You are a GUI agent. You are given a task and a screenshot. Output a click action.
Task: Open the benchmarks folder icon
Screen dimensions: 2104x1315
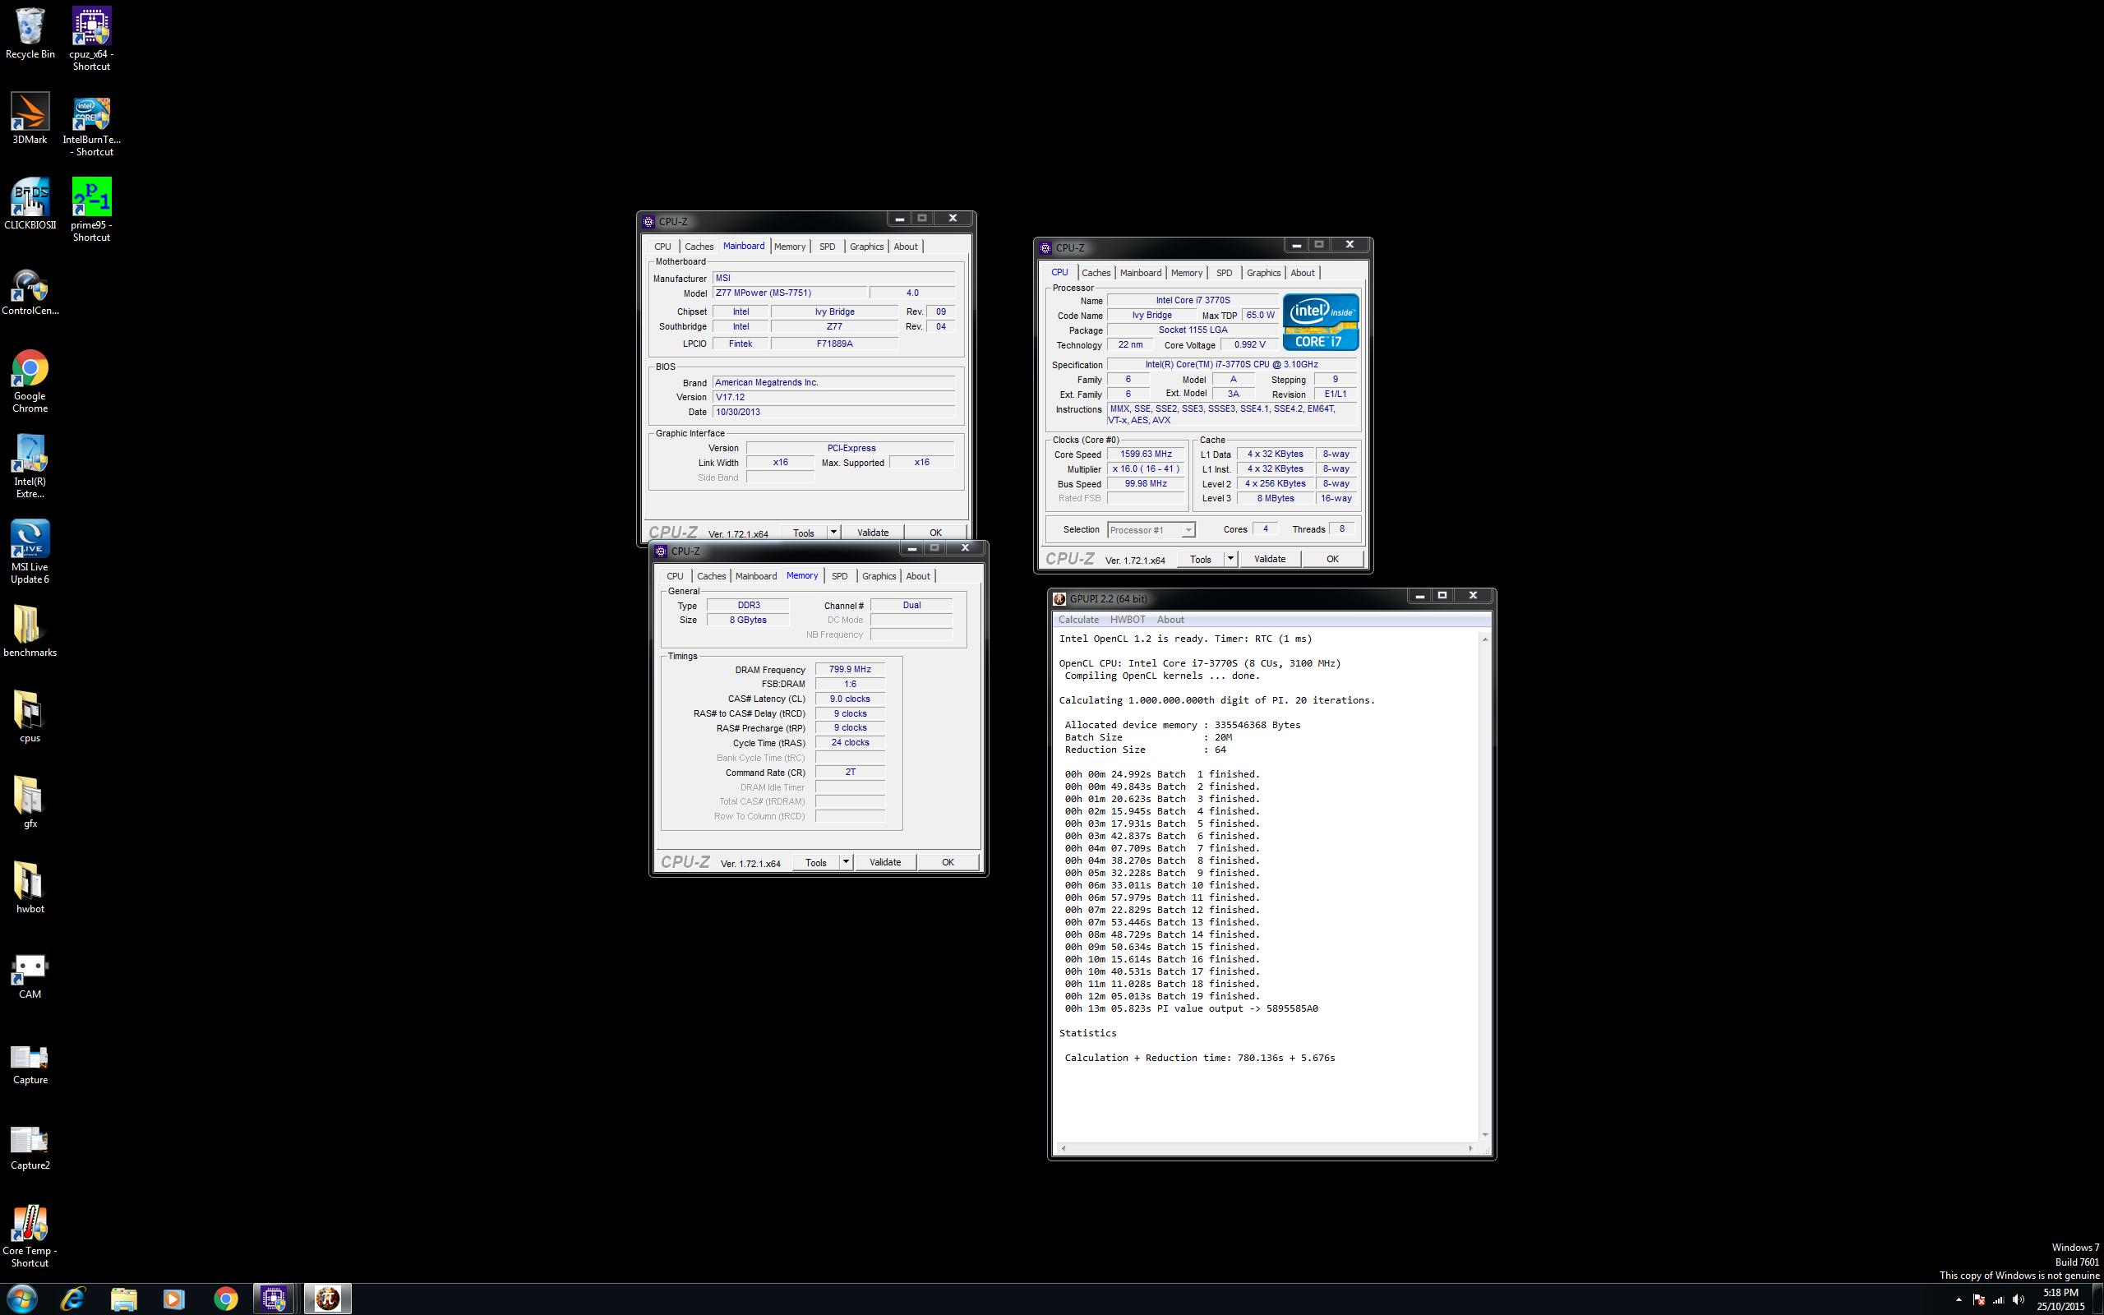click(30, 632)
